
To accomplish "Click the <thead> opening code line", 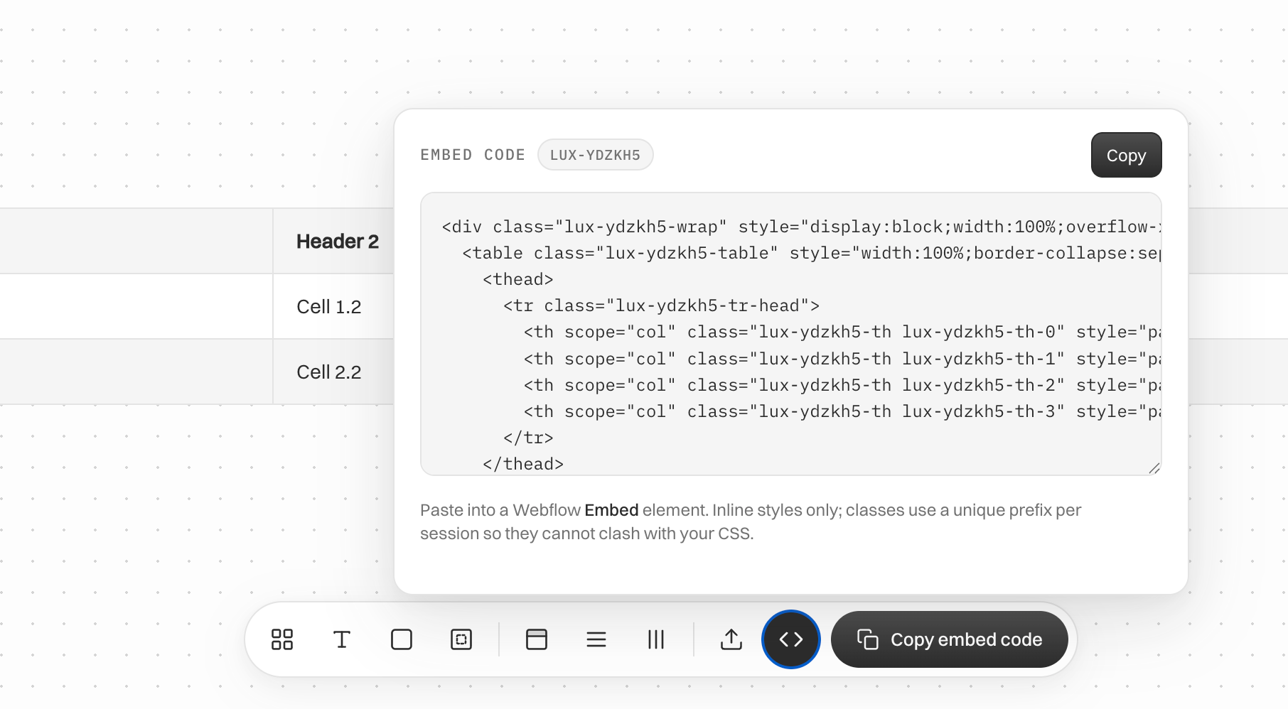I will [x=517, y=279].
